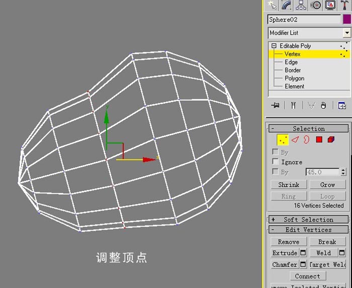Switch to the Modify panel tab
Viewport: 352px width, 288px height.
(x=287, y=5)
